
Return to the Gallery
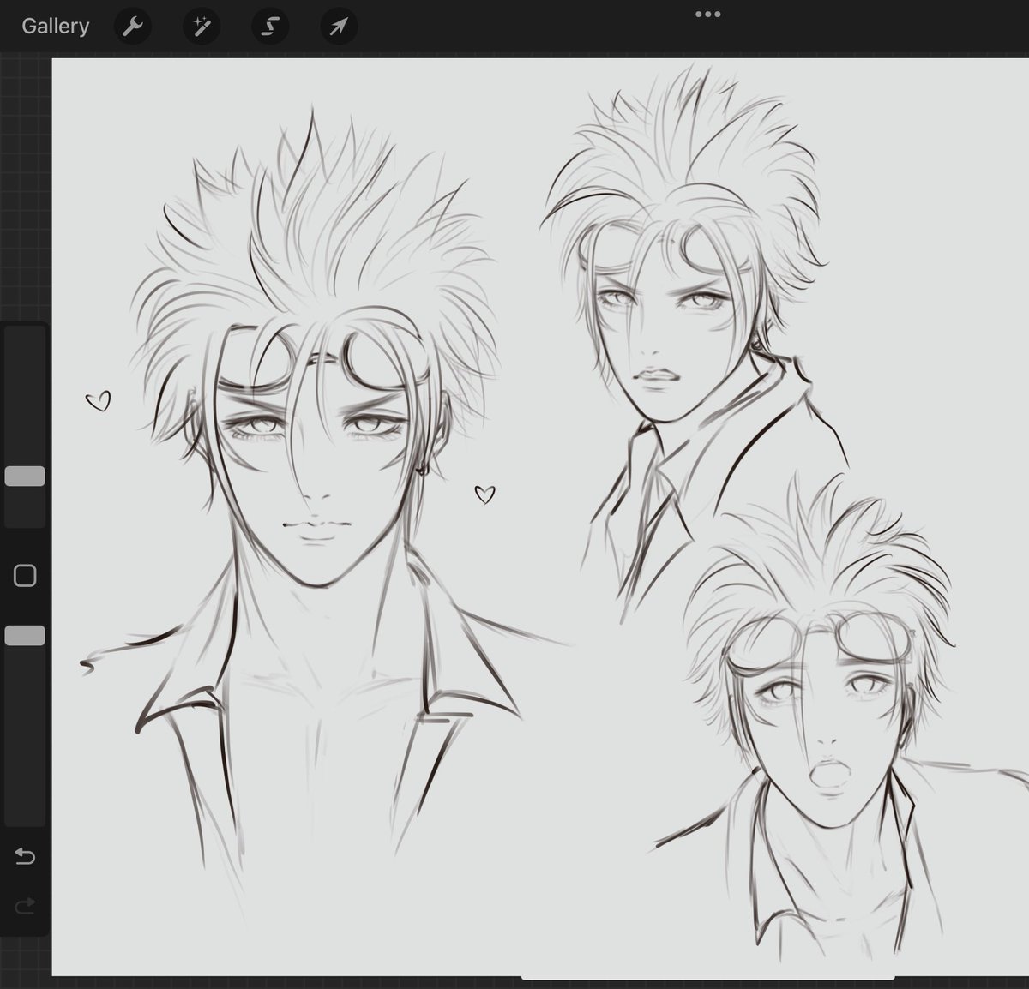coord(56,27)
